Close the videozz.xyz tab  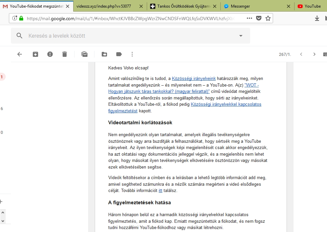click(141, 6)
